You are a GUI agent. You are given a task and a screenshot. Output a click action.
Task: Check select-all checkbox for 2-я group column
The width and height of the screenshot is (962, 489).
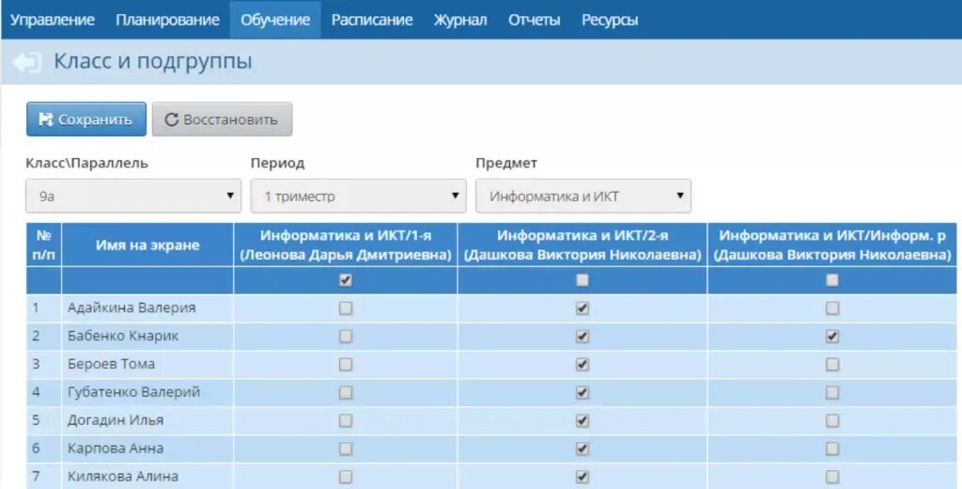tap(582, 280)
